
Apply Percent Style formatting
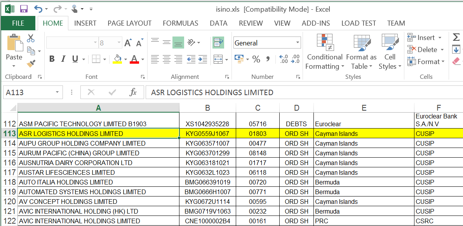pos(256,59)
